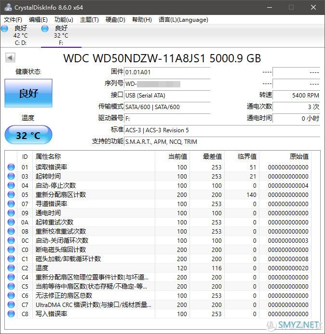Click the status dot for 重新分配扇区计数 row
325x334 pixels.
point(11,195)
